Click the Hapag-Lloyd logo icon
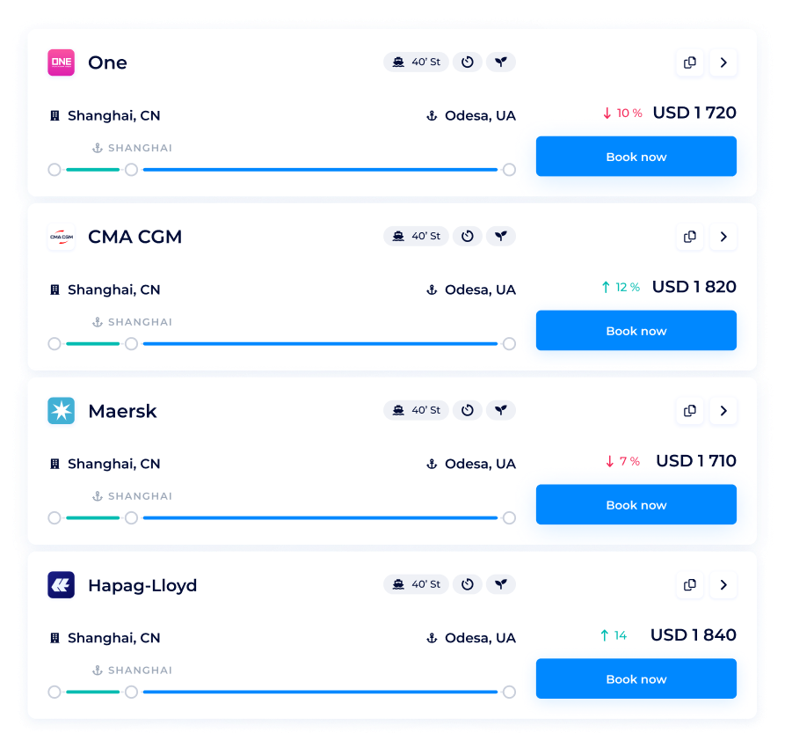The height and width of the screenshot is (755, 792). (61, 585)
